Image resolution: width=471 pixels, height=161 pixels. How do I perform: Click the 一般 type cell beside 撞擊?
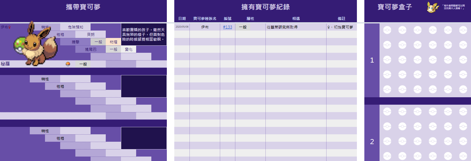(x=98, y=42)
